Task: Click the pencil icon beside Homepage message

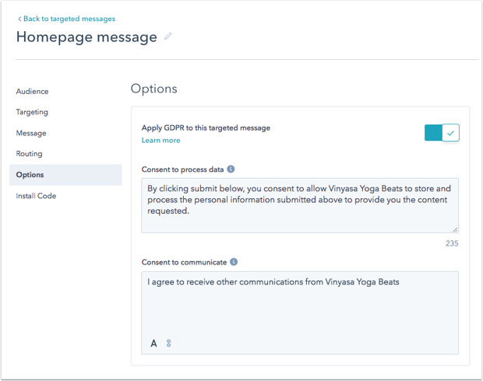Action: 167,37
